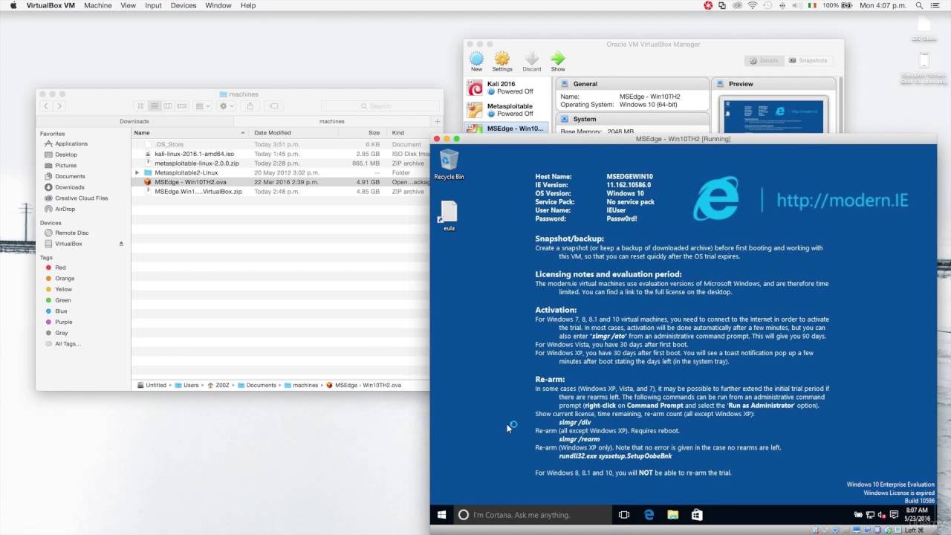Open the Apple menu

(x=13, y=5)
